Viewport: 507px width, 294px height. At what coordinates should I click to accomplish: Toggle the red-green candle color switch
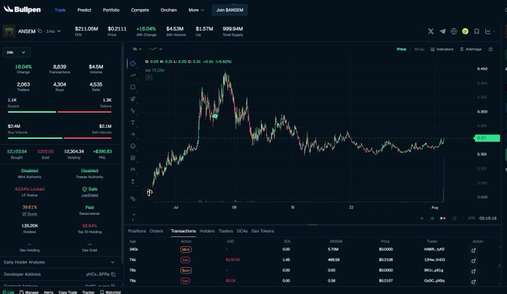pyautogui.click(x=443, y=219)
